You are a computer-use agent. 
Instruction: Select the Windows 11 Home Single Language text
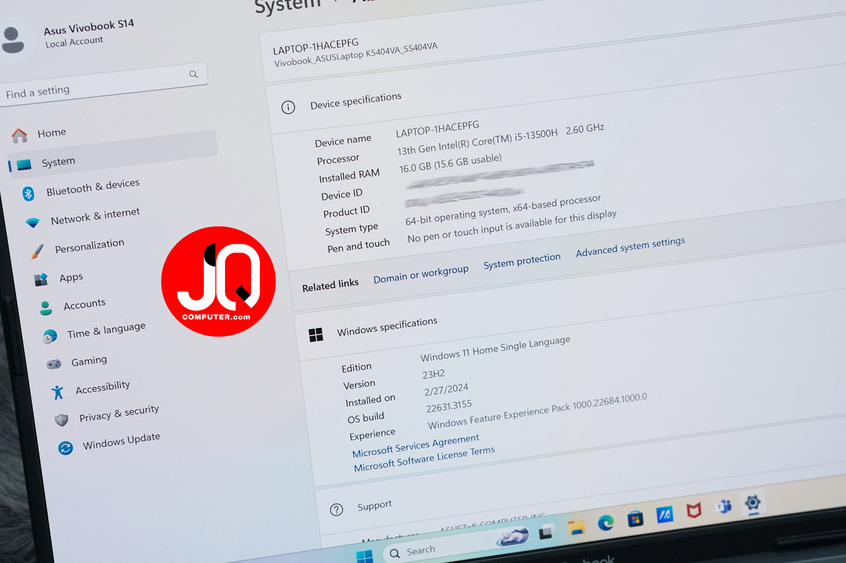coord(495,349)
